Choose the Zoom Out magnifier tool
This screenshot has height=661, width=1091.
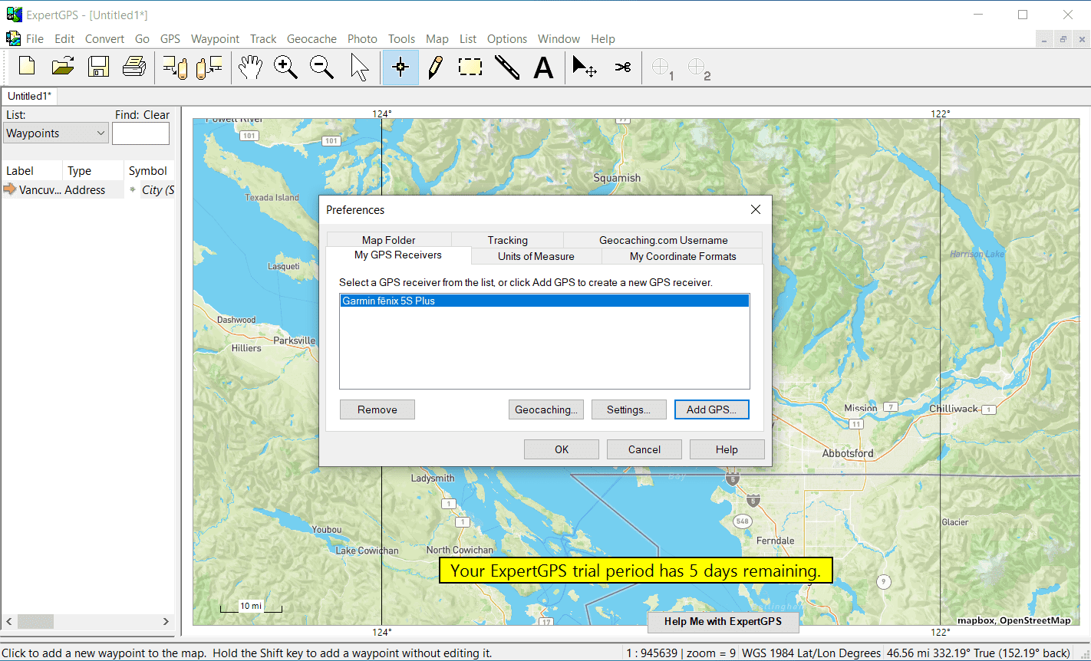(321, 67)
